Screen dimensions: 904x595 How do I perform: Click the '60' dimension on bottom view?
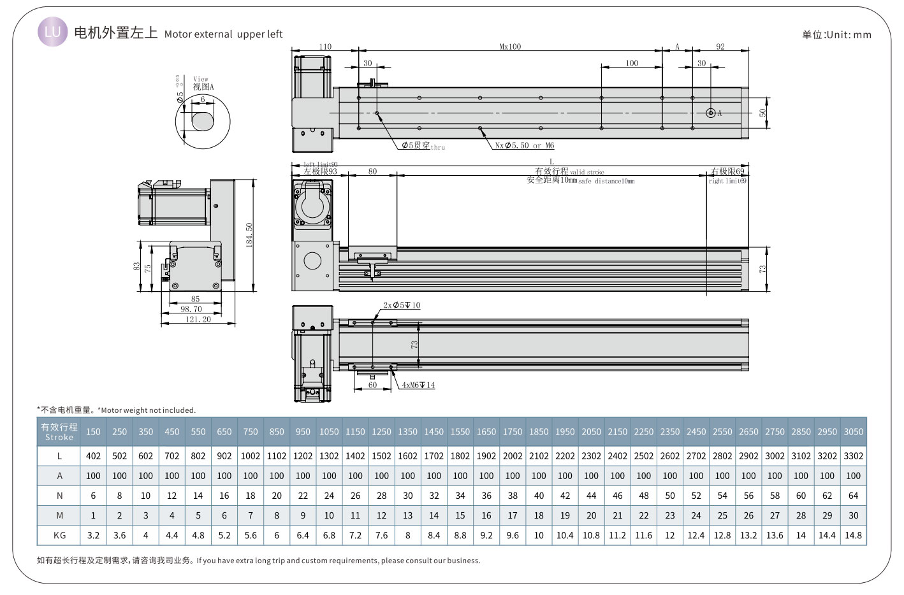coord(372,385)
